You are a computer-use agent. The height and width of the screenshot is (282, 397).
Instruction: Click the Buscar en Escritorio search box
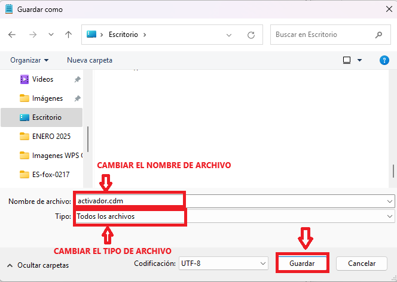pyautogui.click(x=331, y=35)
